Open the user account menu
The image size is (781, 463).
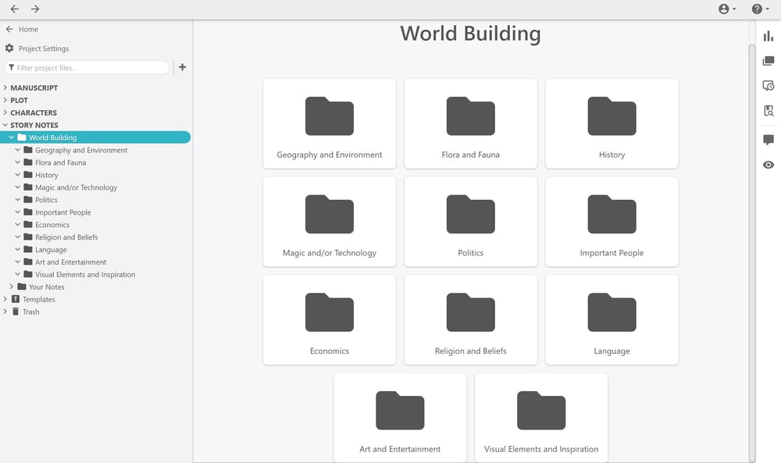click(726, 9)
